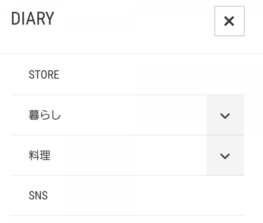Open the SNS menu item

pyautogui.click(x=127, y=195)
